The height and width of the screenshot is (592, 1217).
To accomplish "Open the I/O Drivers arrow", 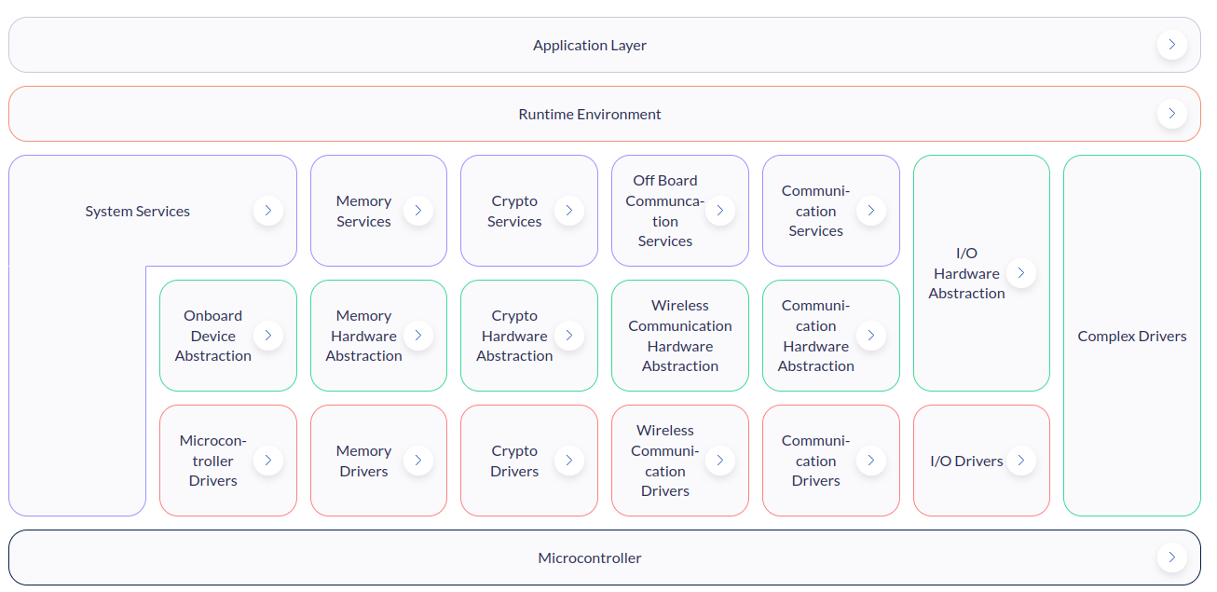I will 1021,461.
